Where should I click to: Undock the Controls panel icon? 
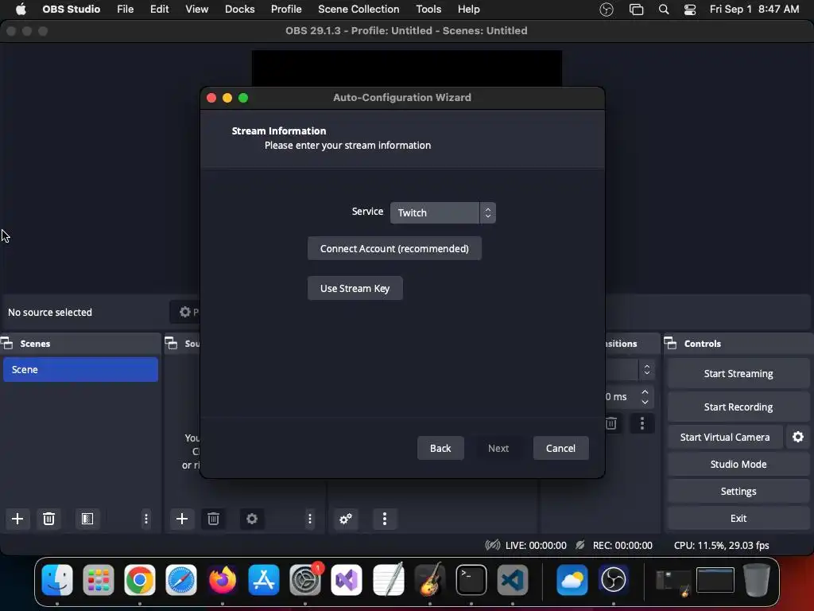point(671,343)
